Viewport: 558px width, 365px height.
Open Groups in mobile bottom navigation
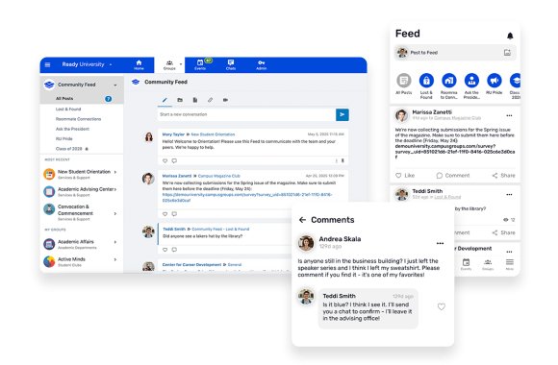[x=488, y=264]
